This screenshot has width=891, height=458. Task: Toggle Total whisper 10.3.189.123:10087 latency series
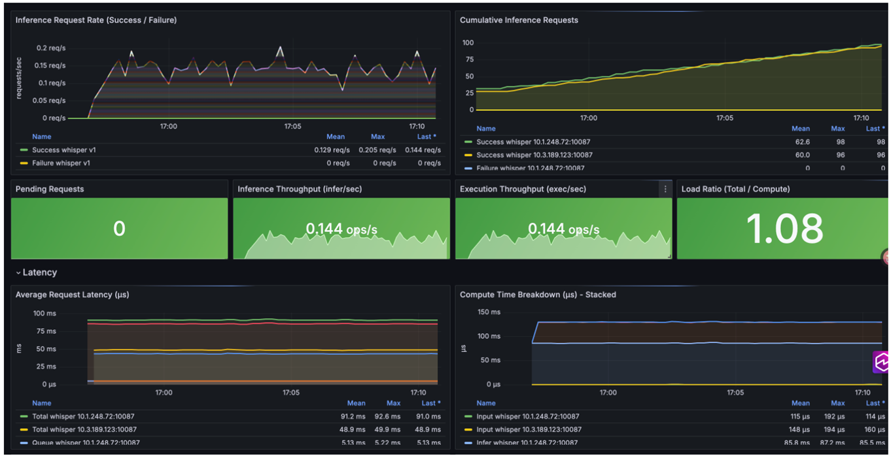click(84, 429)
